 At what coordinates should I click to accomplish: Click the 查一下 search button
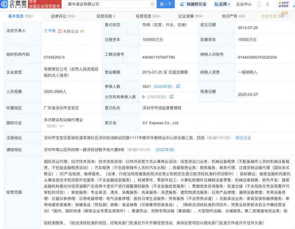[x=166, y=5]
